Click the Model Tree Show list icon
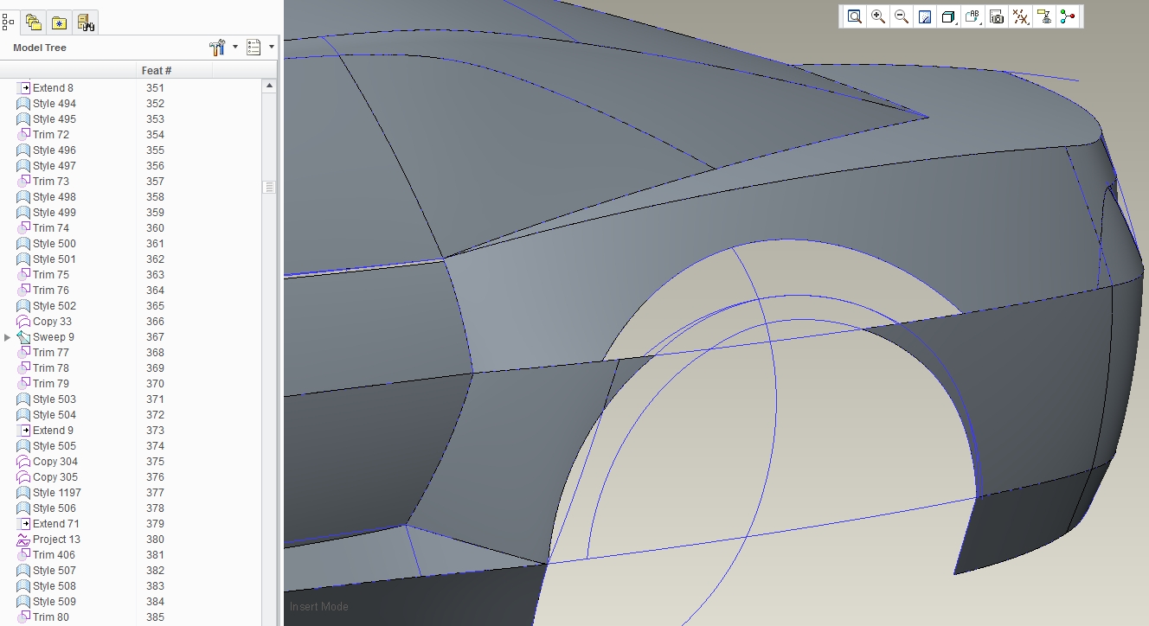The image size is (1149, 626). click(254, 48)
